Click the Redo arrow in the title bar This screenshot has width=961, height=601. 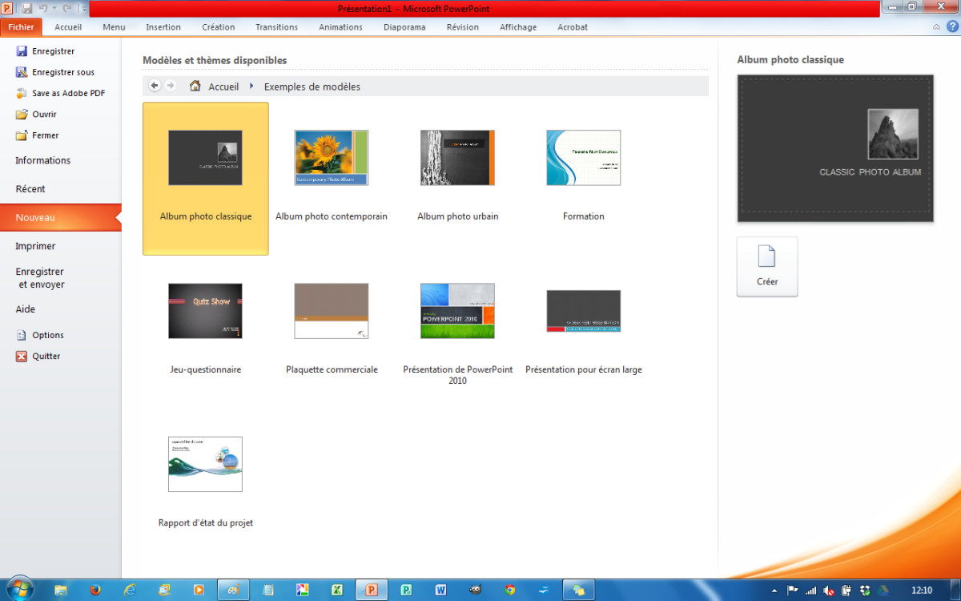click(66, 8)
